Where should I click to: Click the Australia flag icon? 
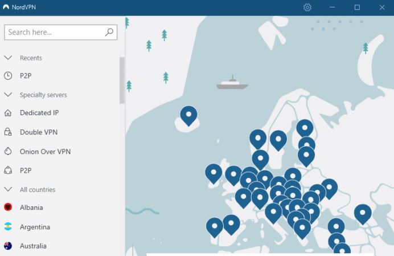coord(8,246)
